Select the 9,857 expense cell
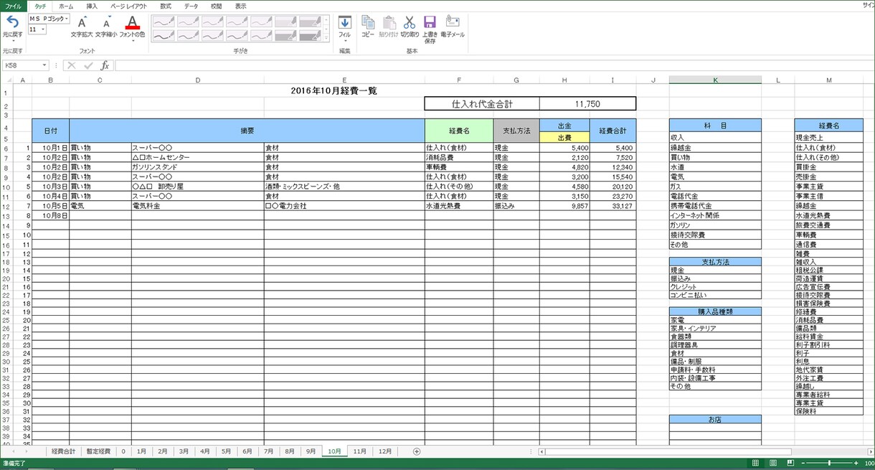Screen dimensions: 875x470 click(564, 205)
